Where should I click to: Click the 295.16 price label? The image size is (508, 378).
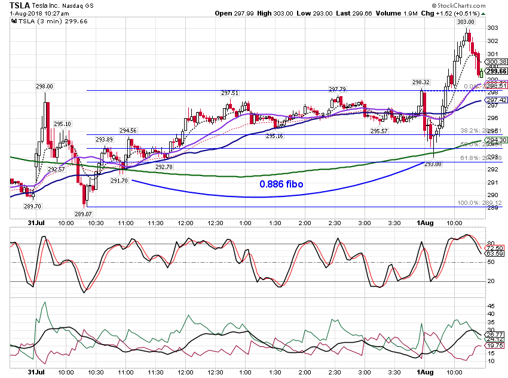coord(274,136)
